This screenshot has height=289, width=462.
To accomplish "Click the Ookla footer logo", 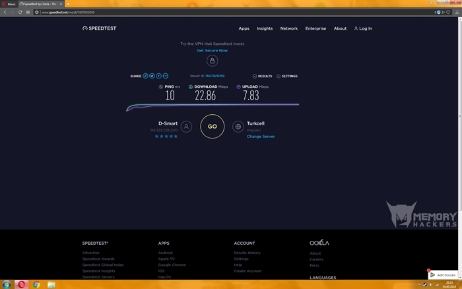I will pos(319,243).
